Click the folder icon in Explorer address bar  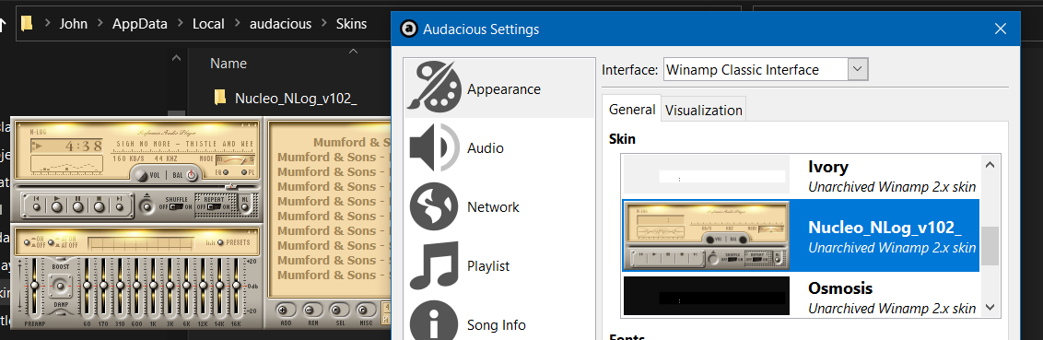pos(27,23)
